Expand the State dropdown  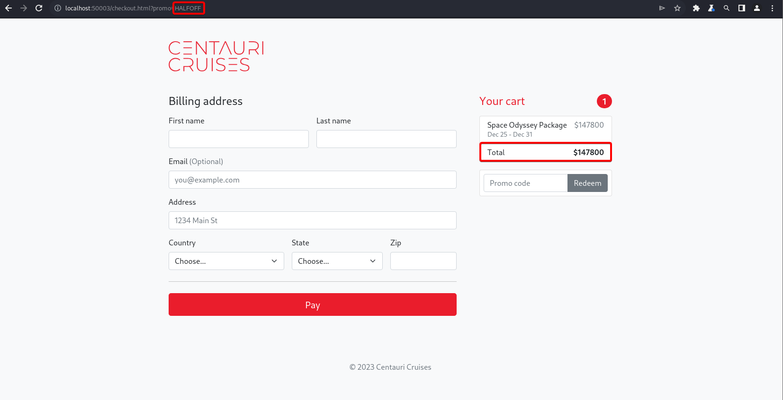[337, 261]
